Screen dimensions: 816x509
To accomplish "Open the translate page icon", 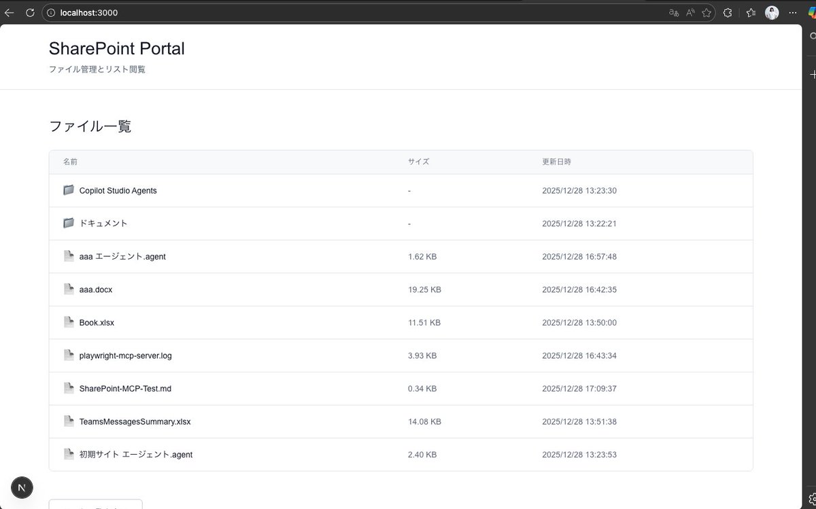I will click(674, 12).
